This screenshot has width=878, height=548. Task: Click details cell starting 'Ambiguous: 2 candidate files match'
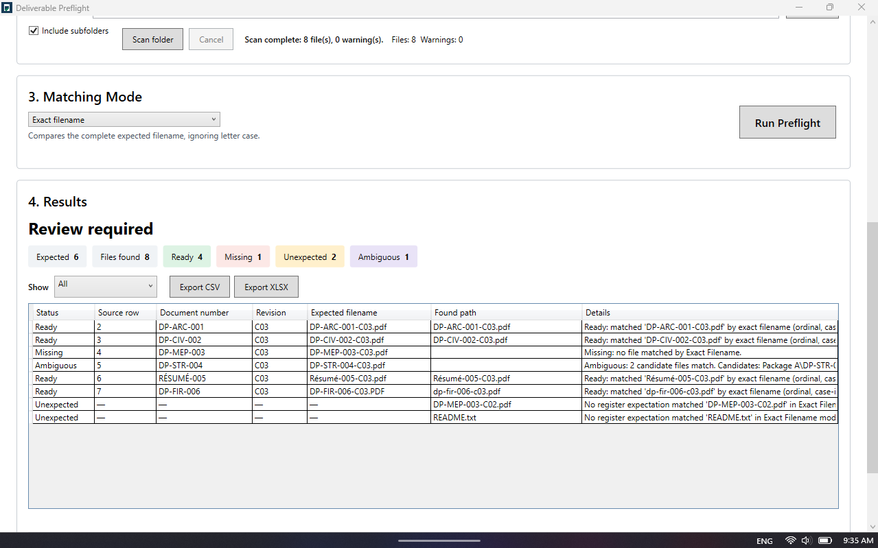point(710,366)
